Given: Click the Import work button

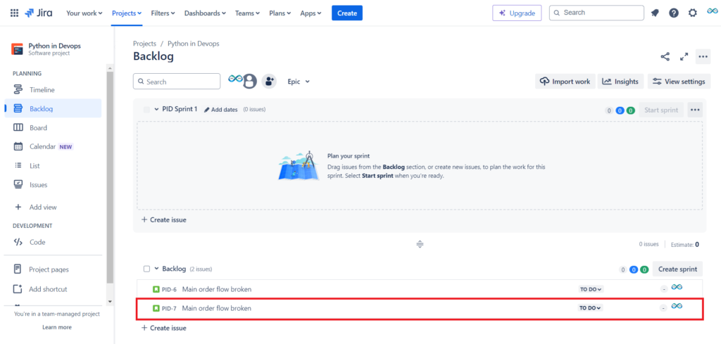Looking at the screenshot, I should (565, 82).
